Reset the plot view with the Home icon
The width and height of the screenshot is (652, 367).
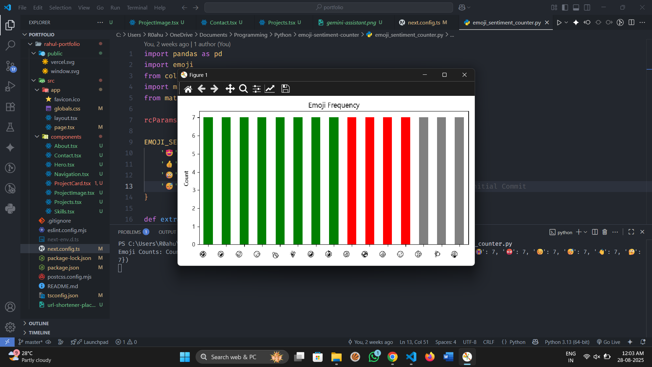tap(188, 89)
